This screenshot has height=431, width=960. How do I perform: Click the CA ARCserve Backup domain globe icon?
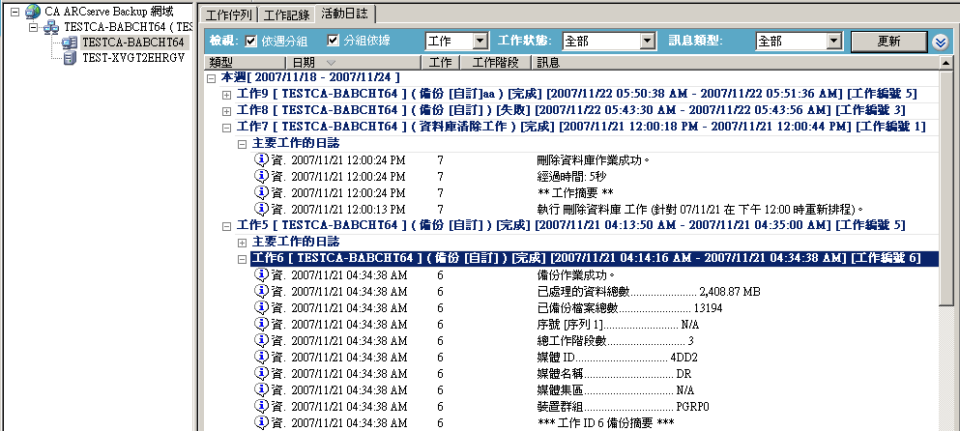tap(33, 12)
